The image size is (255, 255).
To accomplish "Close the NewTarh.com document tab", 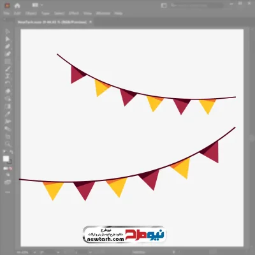I will point(91,22).
